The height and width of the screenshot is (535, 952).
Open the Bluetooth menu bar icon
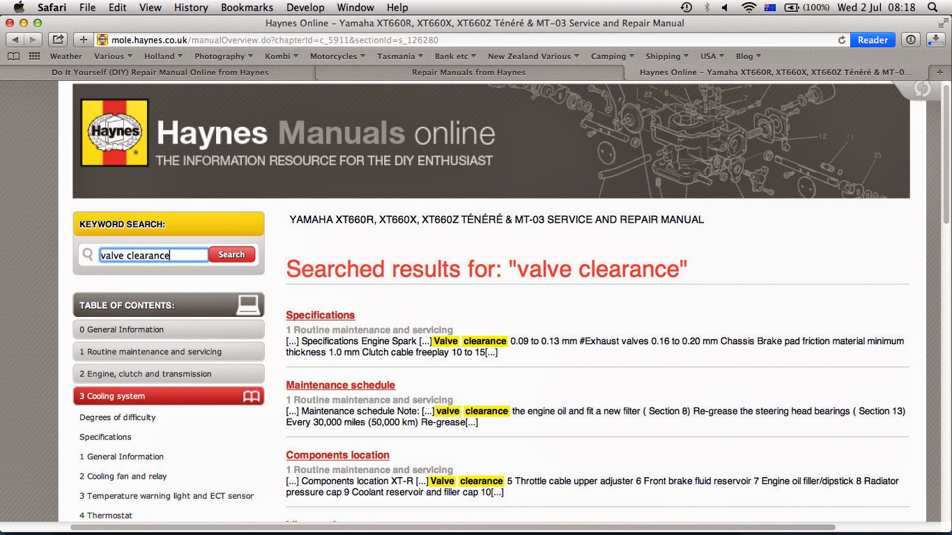pyautogui.click(x=707, y=7)
